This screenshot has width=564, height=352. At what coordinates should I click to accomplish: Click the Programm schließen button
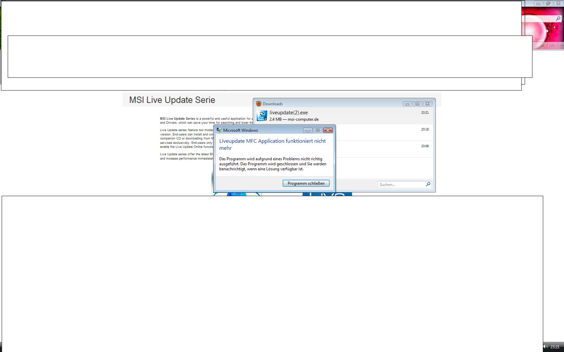306,183
